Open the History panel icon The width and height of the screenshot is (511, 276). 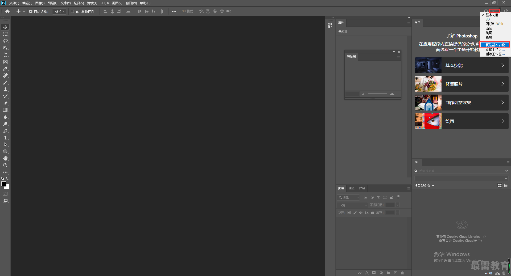(330, 25)
